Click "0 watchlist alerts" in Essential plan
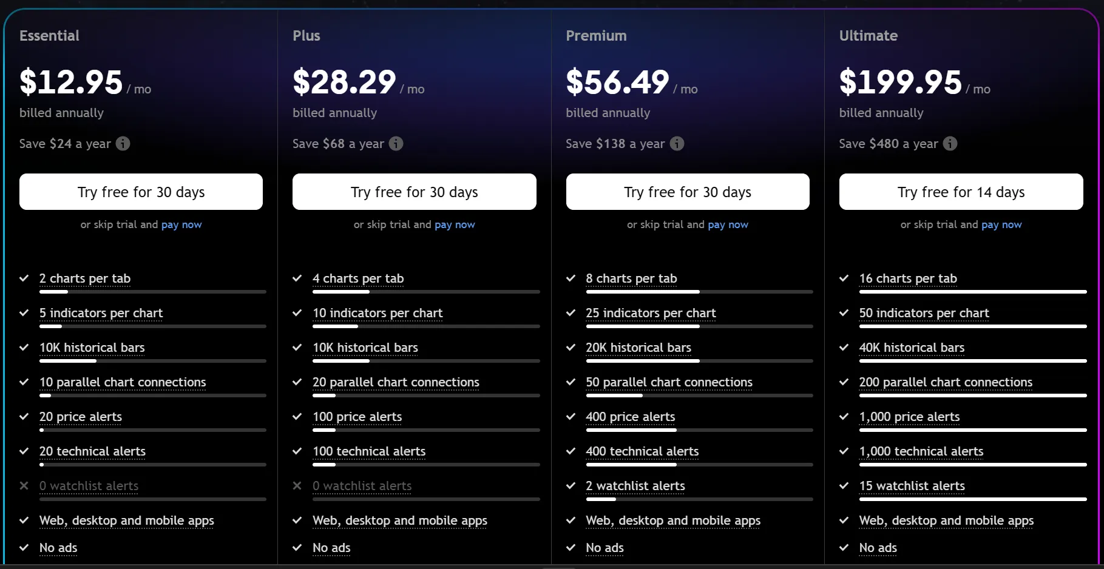The height and width of the screenshot is (569, 1104). click(89, 486)
